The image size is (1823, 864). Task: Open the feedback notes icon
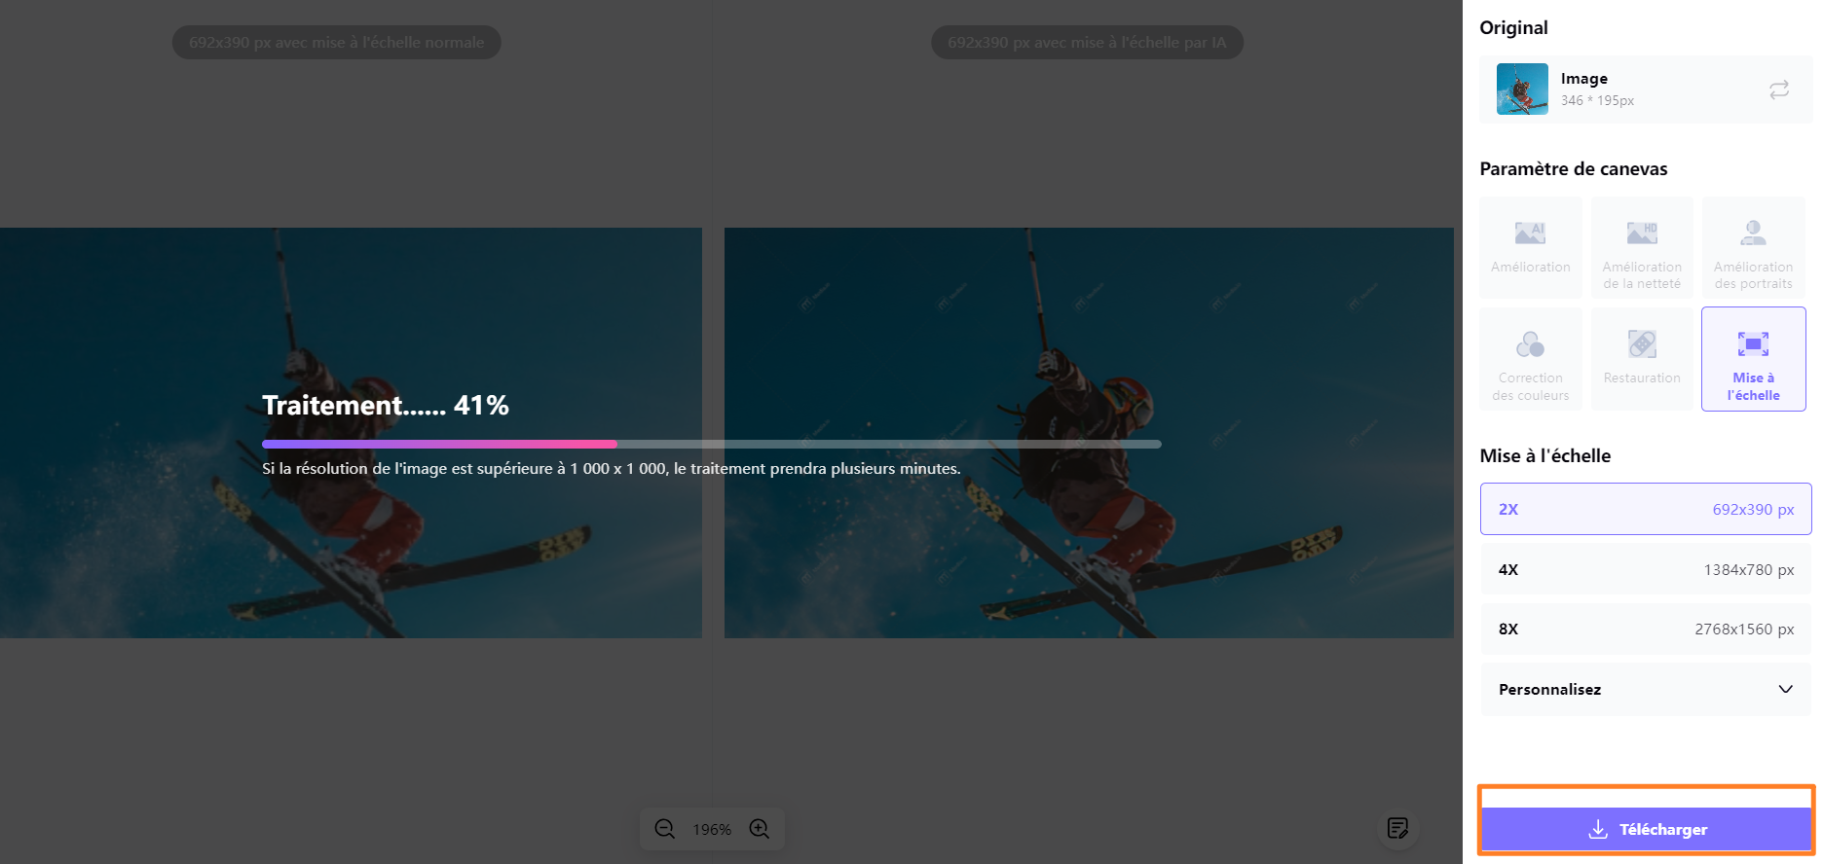point(1397,828)
